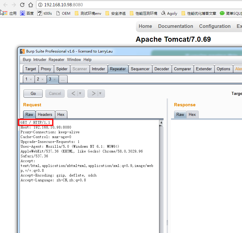Screen dimensions: 242x233
Task: Switch to the Decoder tab
Action: click(x=162, y=69)
